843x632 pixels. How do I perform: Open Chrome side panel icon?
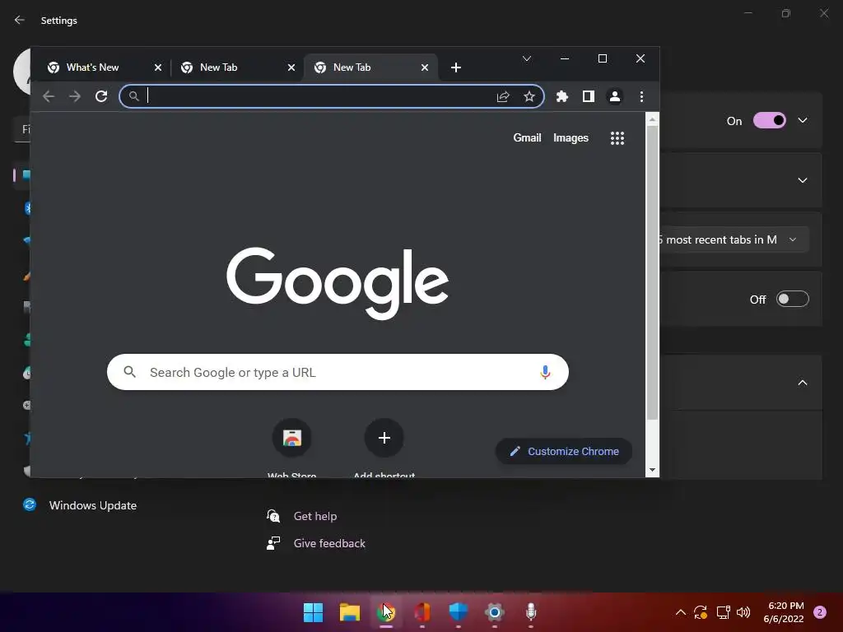tap(588, 96)
